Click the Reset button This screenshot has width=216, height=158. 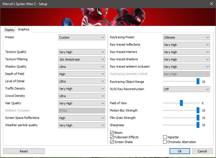(24, 151)
